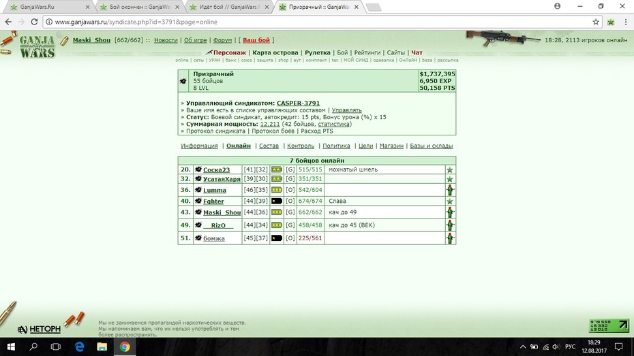Click the black rank badge in бомжа's row
Viewport: 634px width, 356px height.
277,238
